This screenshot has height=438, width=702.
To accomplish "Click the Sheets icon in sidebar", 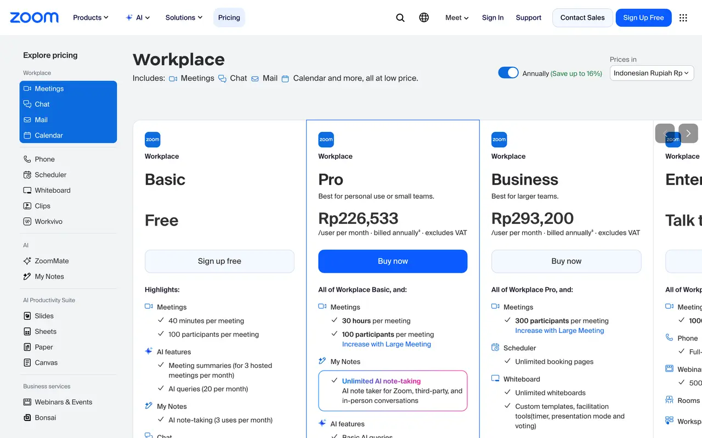I will pyautogui.click(x=27, y=331).
